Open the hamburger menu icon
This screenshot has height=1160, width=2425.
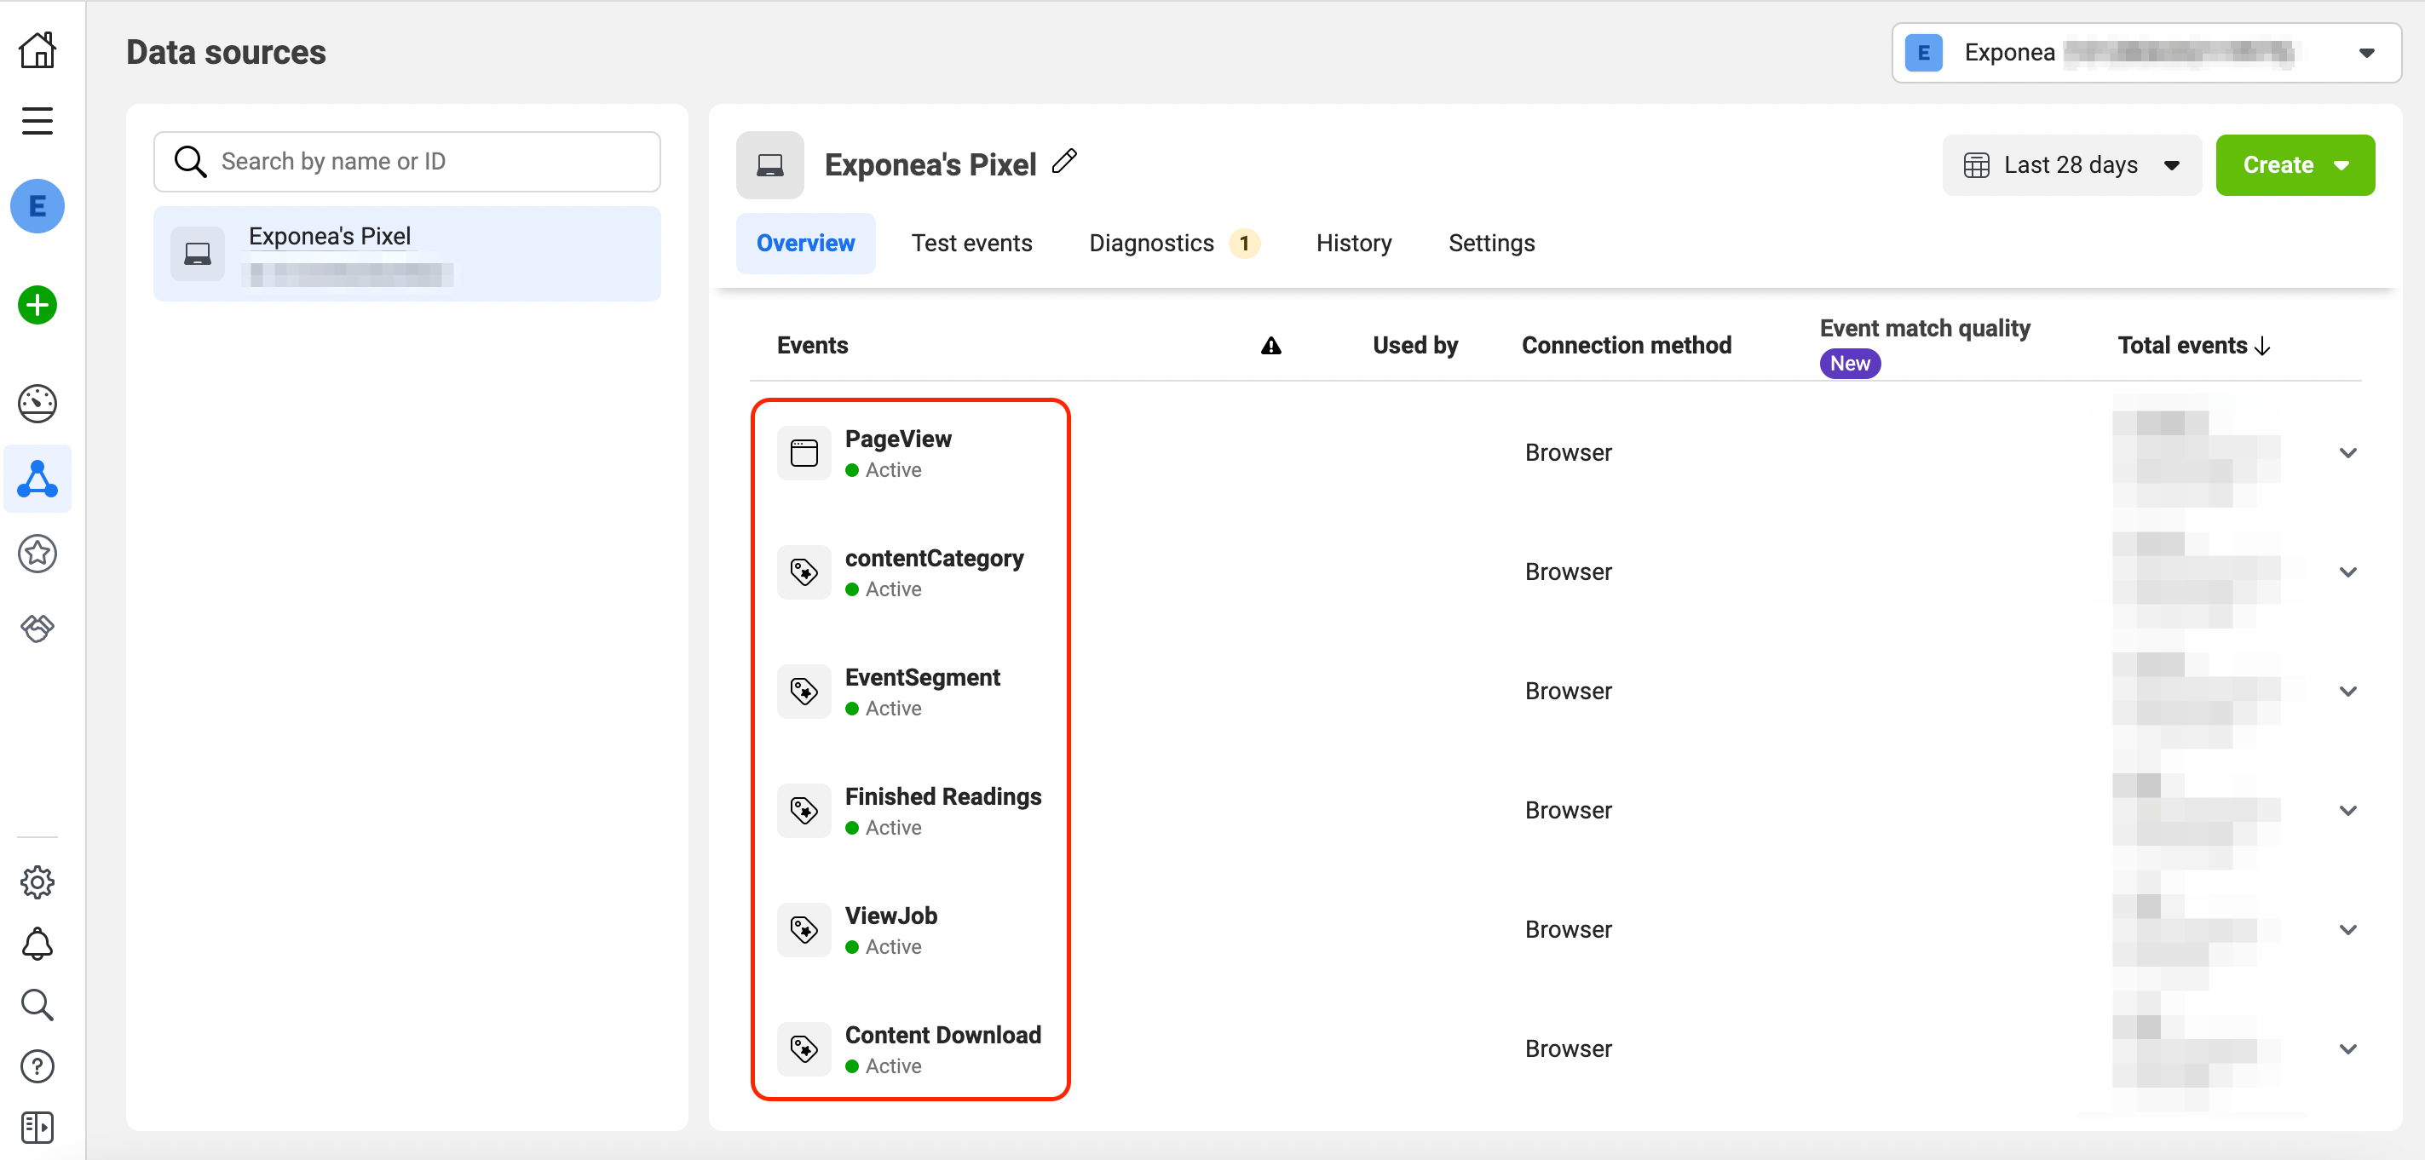click(37, 121)
